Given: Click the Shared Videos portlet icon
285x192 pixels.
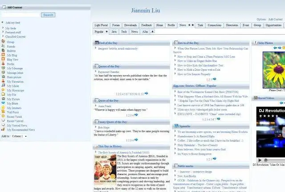Looking at the screenshot, I should pyautogui.click(x=255, y=98).
